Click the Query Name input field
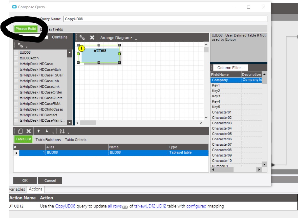 tap(165, 19)
